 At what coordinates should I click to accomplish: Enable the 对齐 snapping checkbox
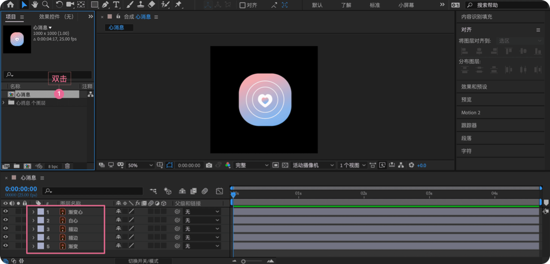click(242, 5)
